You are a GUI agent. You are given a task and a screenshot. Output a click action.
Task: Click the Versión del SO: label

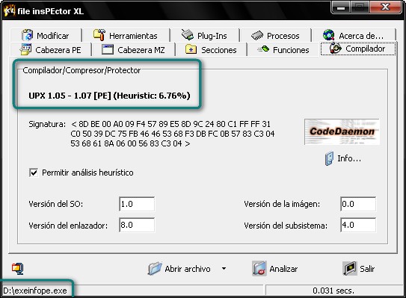pyautogui.click(x=55, y=204)
